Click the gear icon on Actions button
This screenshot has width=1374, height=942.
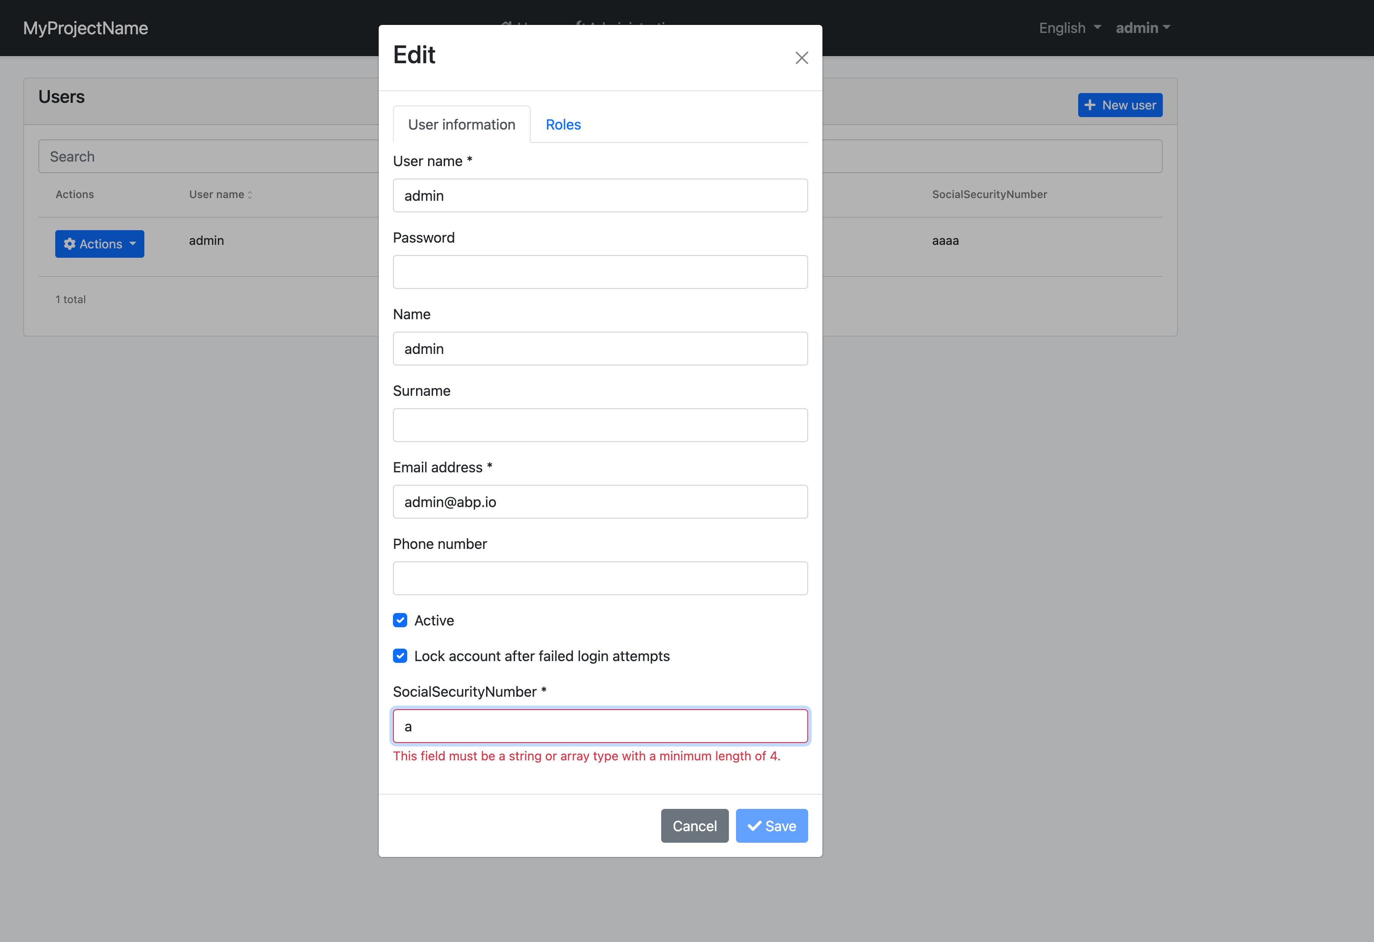(70, 244)
